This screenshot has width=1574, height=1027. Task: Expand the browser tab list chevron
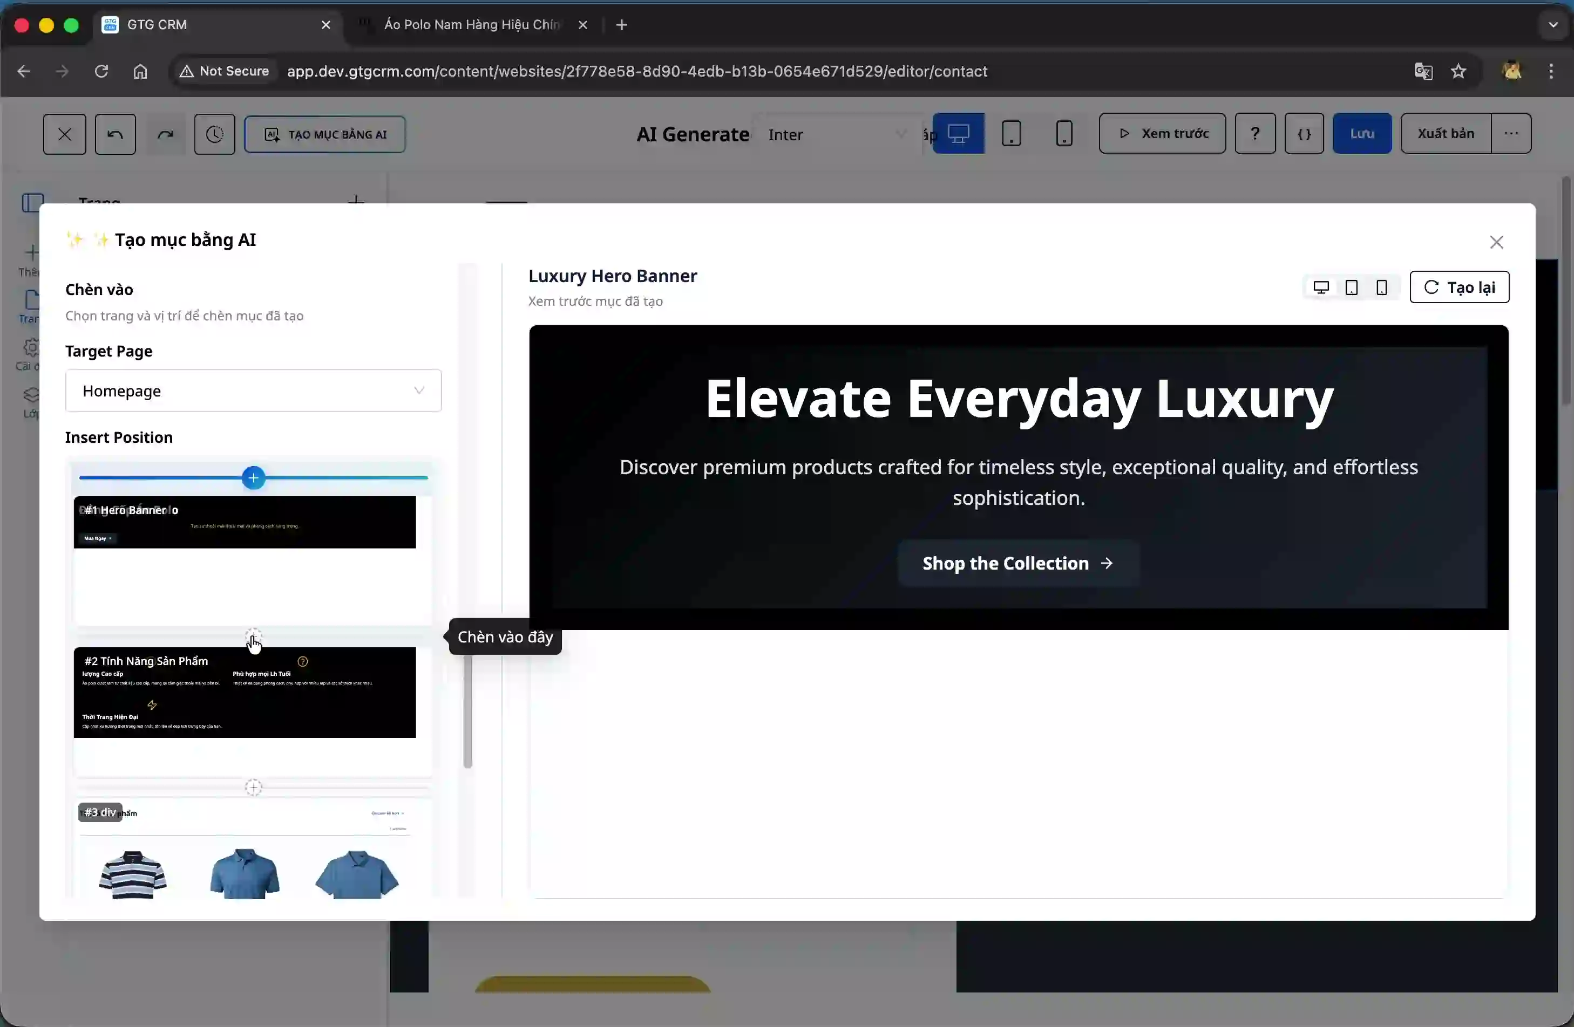[x=1551, y=24]
